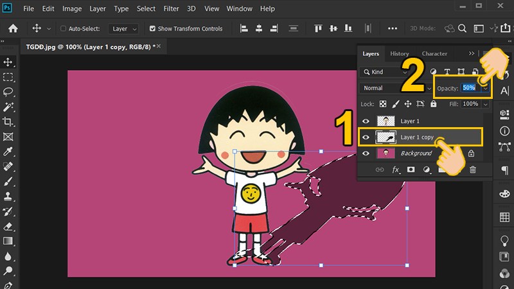Select the Rectangular Marquee tool

[x=8, y=77]
